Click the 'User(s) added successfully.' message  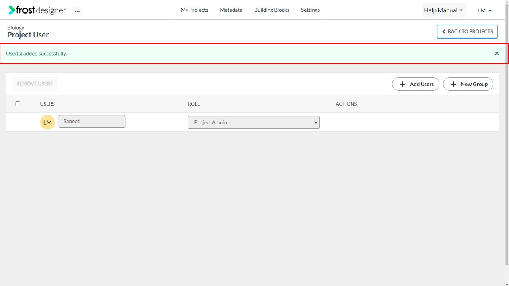(x=37, y=54)
